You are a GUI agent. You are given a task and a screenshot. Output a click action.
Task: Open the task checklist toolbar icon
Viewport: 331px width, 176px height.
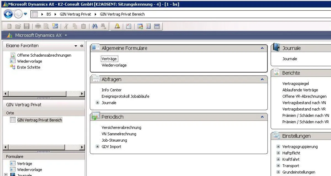click(x=129, y=26)
